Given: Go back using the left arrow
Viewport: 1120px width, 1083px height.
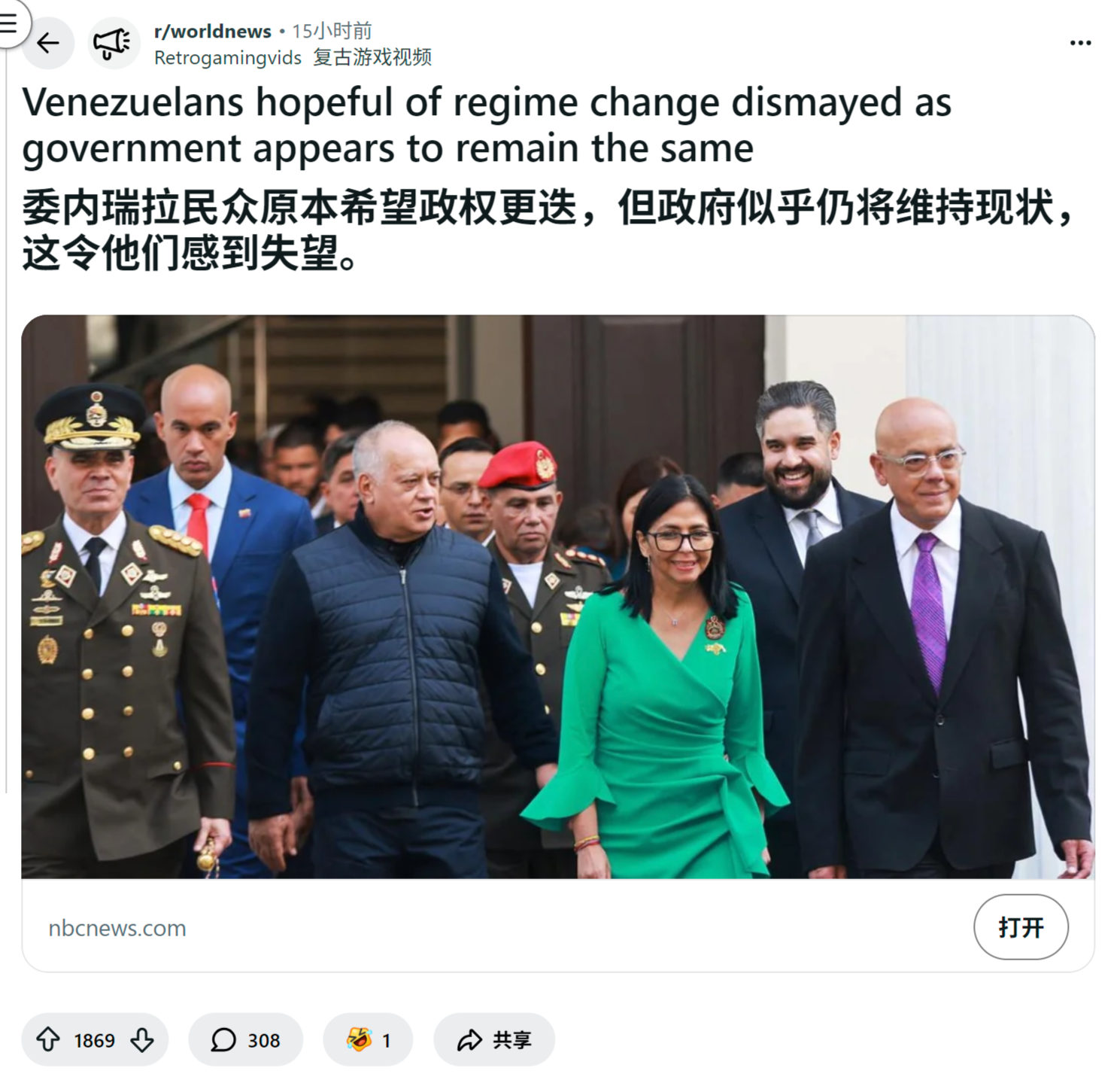Looking at the screenshot, I should (x=48, y=43).
